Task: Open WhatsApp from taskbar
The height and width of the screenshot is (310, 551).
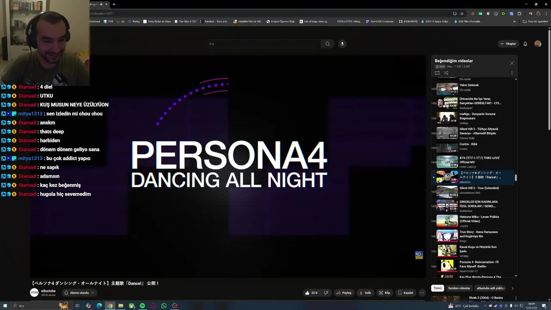Action: point(164,306)
